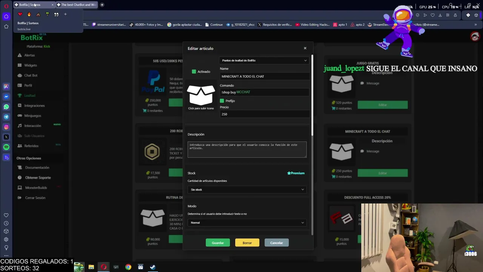Click the Precio field showing 250

point(265,114)
